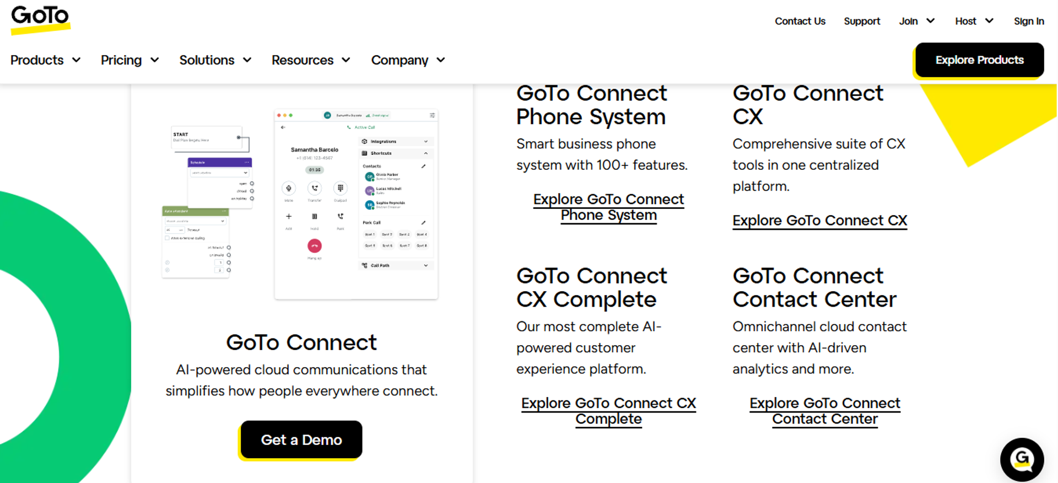Click the Hold icon in call preview
The image size is (1058, 483).
(315, 217)
